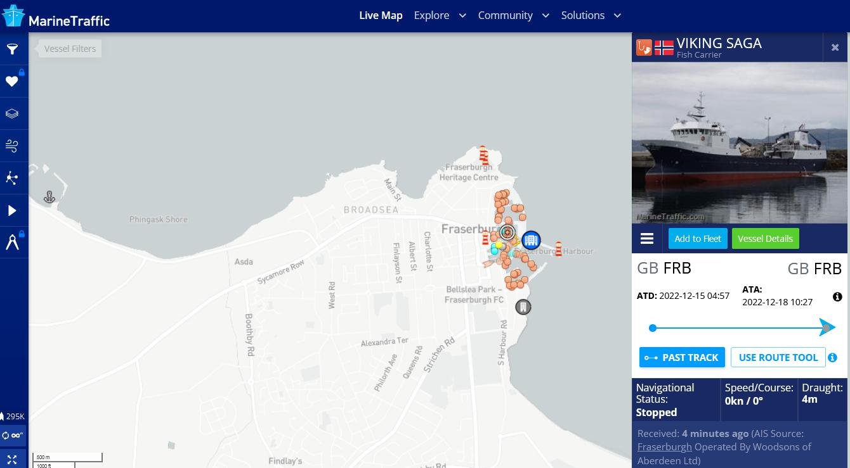850x468 pixels.
Task: Click the Add to Fleet button
Action: [698, 239]
